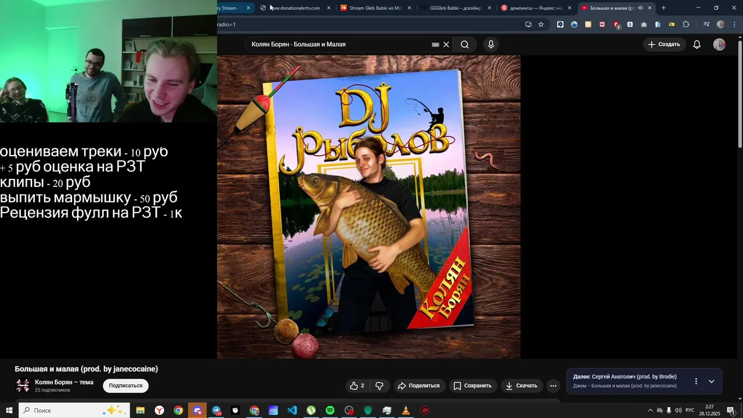Bookmark this page with star icon

tap(541, 24)
